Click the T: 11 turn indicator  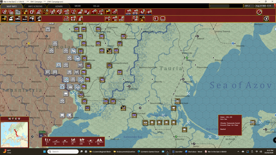coord(270,6)
